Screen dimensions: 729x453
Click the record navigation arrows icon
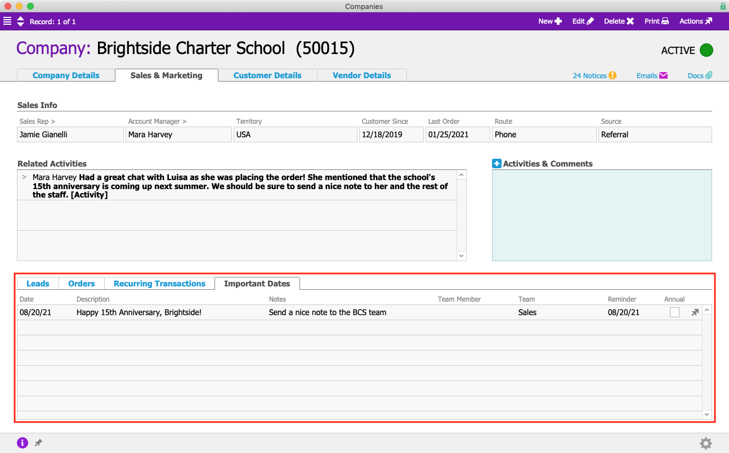click(x=21, y=21)
